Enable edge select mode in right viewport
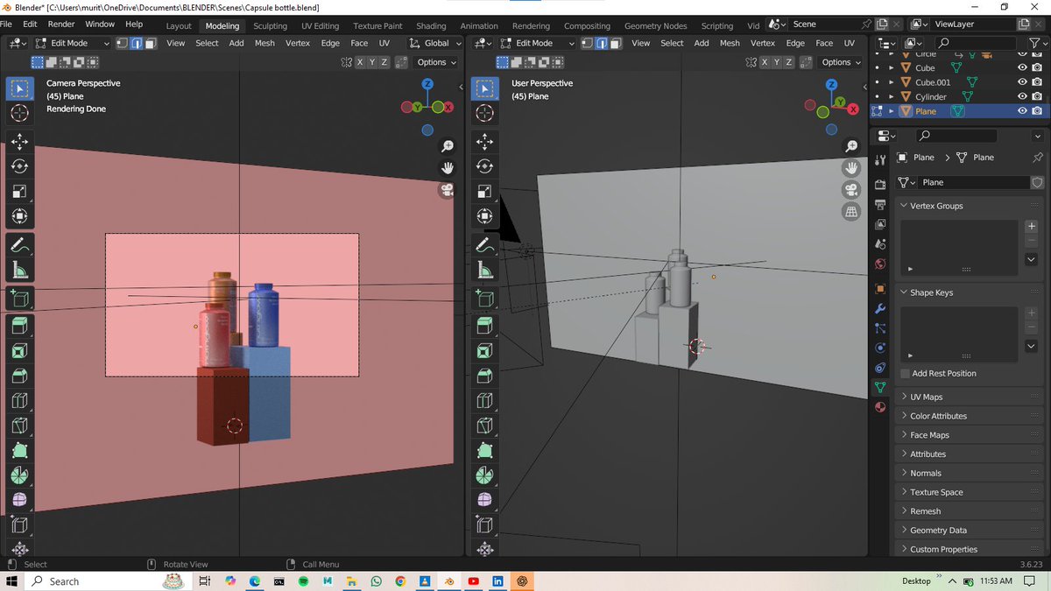Screen dimensions: 1051x591 tap(601, 43)
